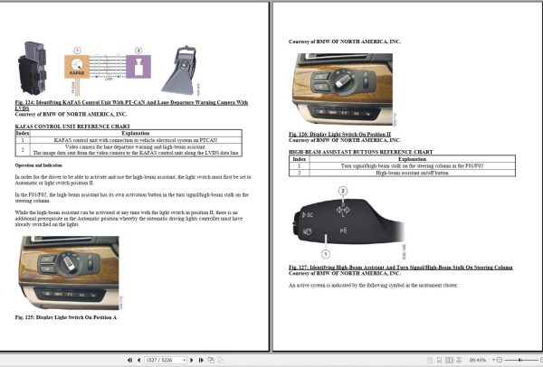Click the Fig. 126 Display Light Switch caption
This screenshot has width=543, height=367.
pos(339,134)
